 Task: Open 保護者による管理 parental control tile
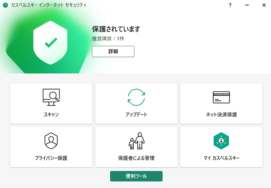tap(136, 147)
